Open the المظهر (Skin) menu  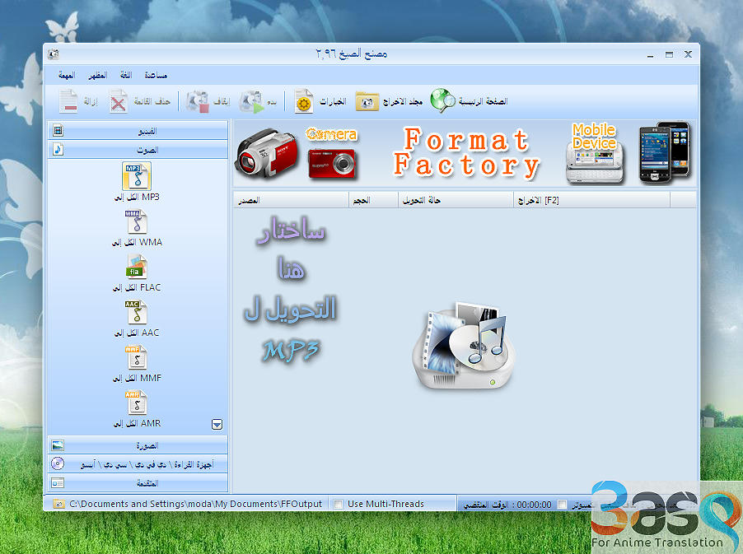[98, 75]
